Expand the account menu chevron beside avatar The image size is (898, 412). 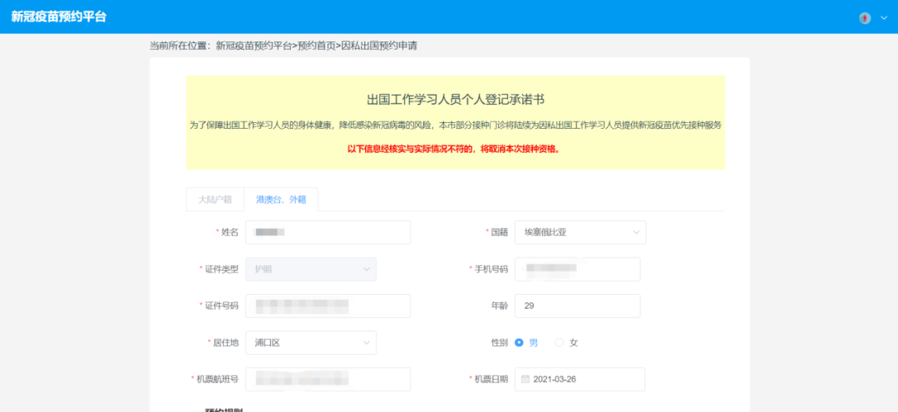point(884,17)
